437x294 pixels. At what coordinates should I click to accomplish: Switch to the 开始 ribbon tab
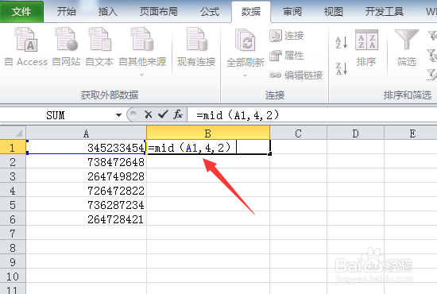(66, 12)
